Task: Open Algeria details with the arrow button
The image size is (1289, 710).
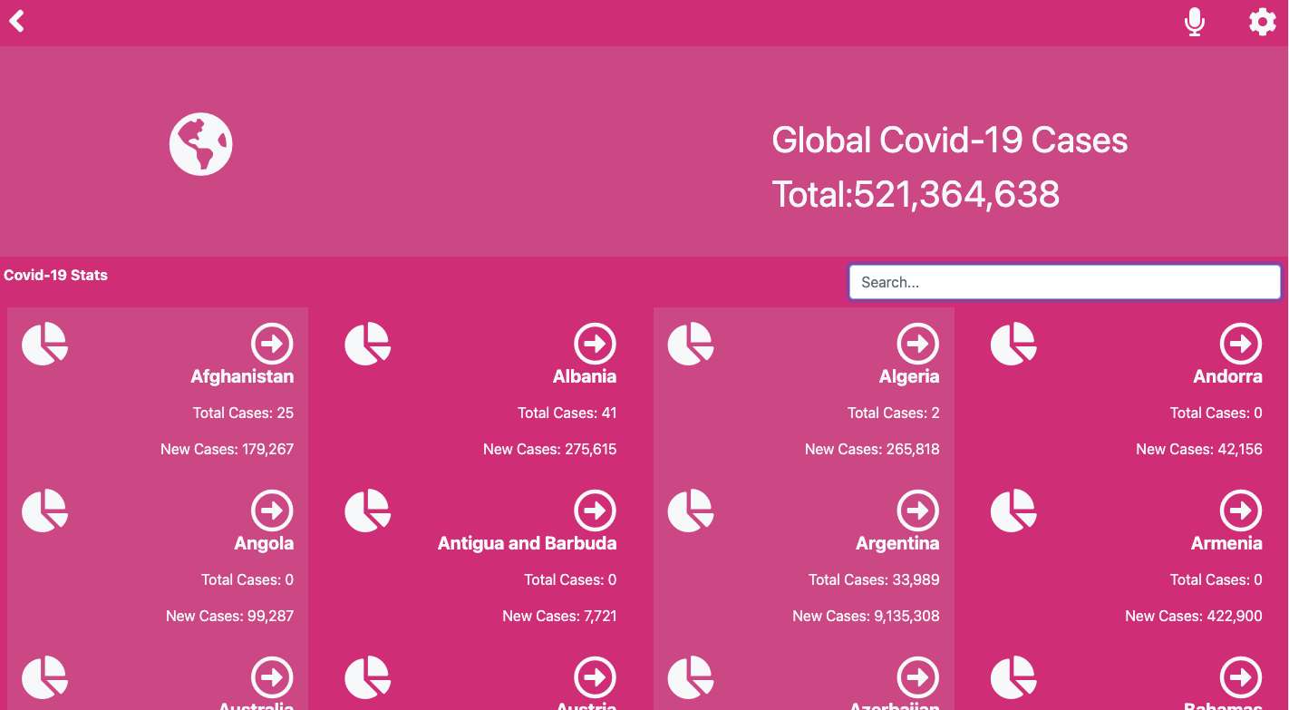Action: pyautogui.click(x=918, y=344)
